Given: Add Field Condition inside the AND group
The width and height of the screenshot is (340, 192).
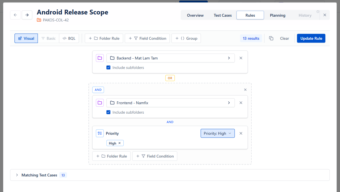Looking at the screenshot, I should [155, 156].
